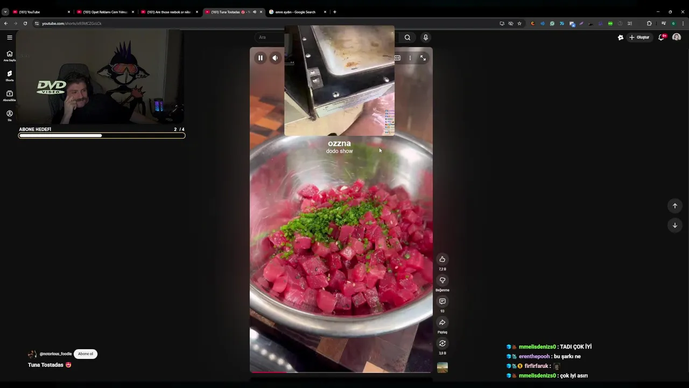Open YouTube notifications bell
Screen dimensions: 689x388
point(662,37)
